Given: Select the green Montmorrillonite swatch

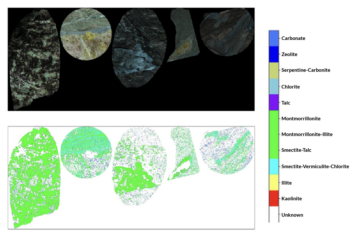Looking at the screenshot, I should [274, 119].
